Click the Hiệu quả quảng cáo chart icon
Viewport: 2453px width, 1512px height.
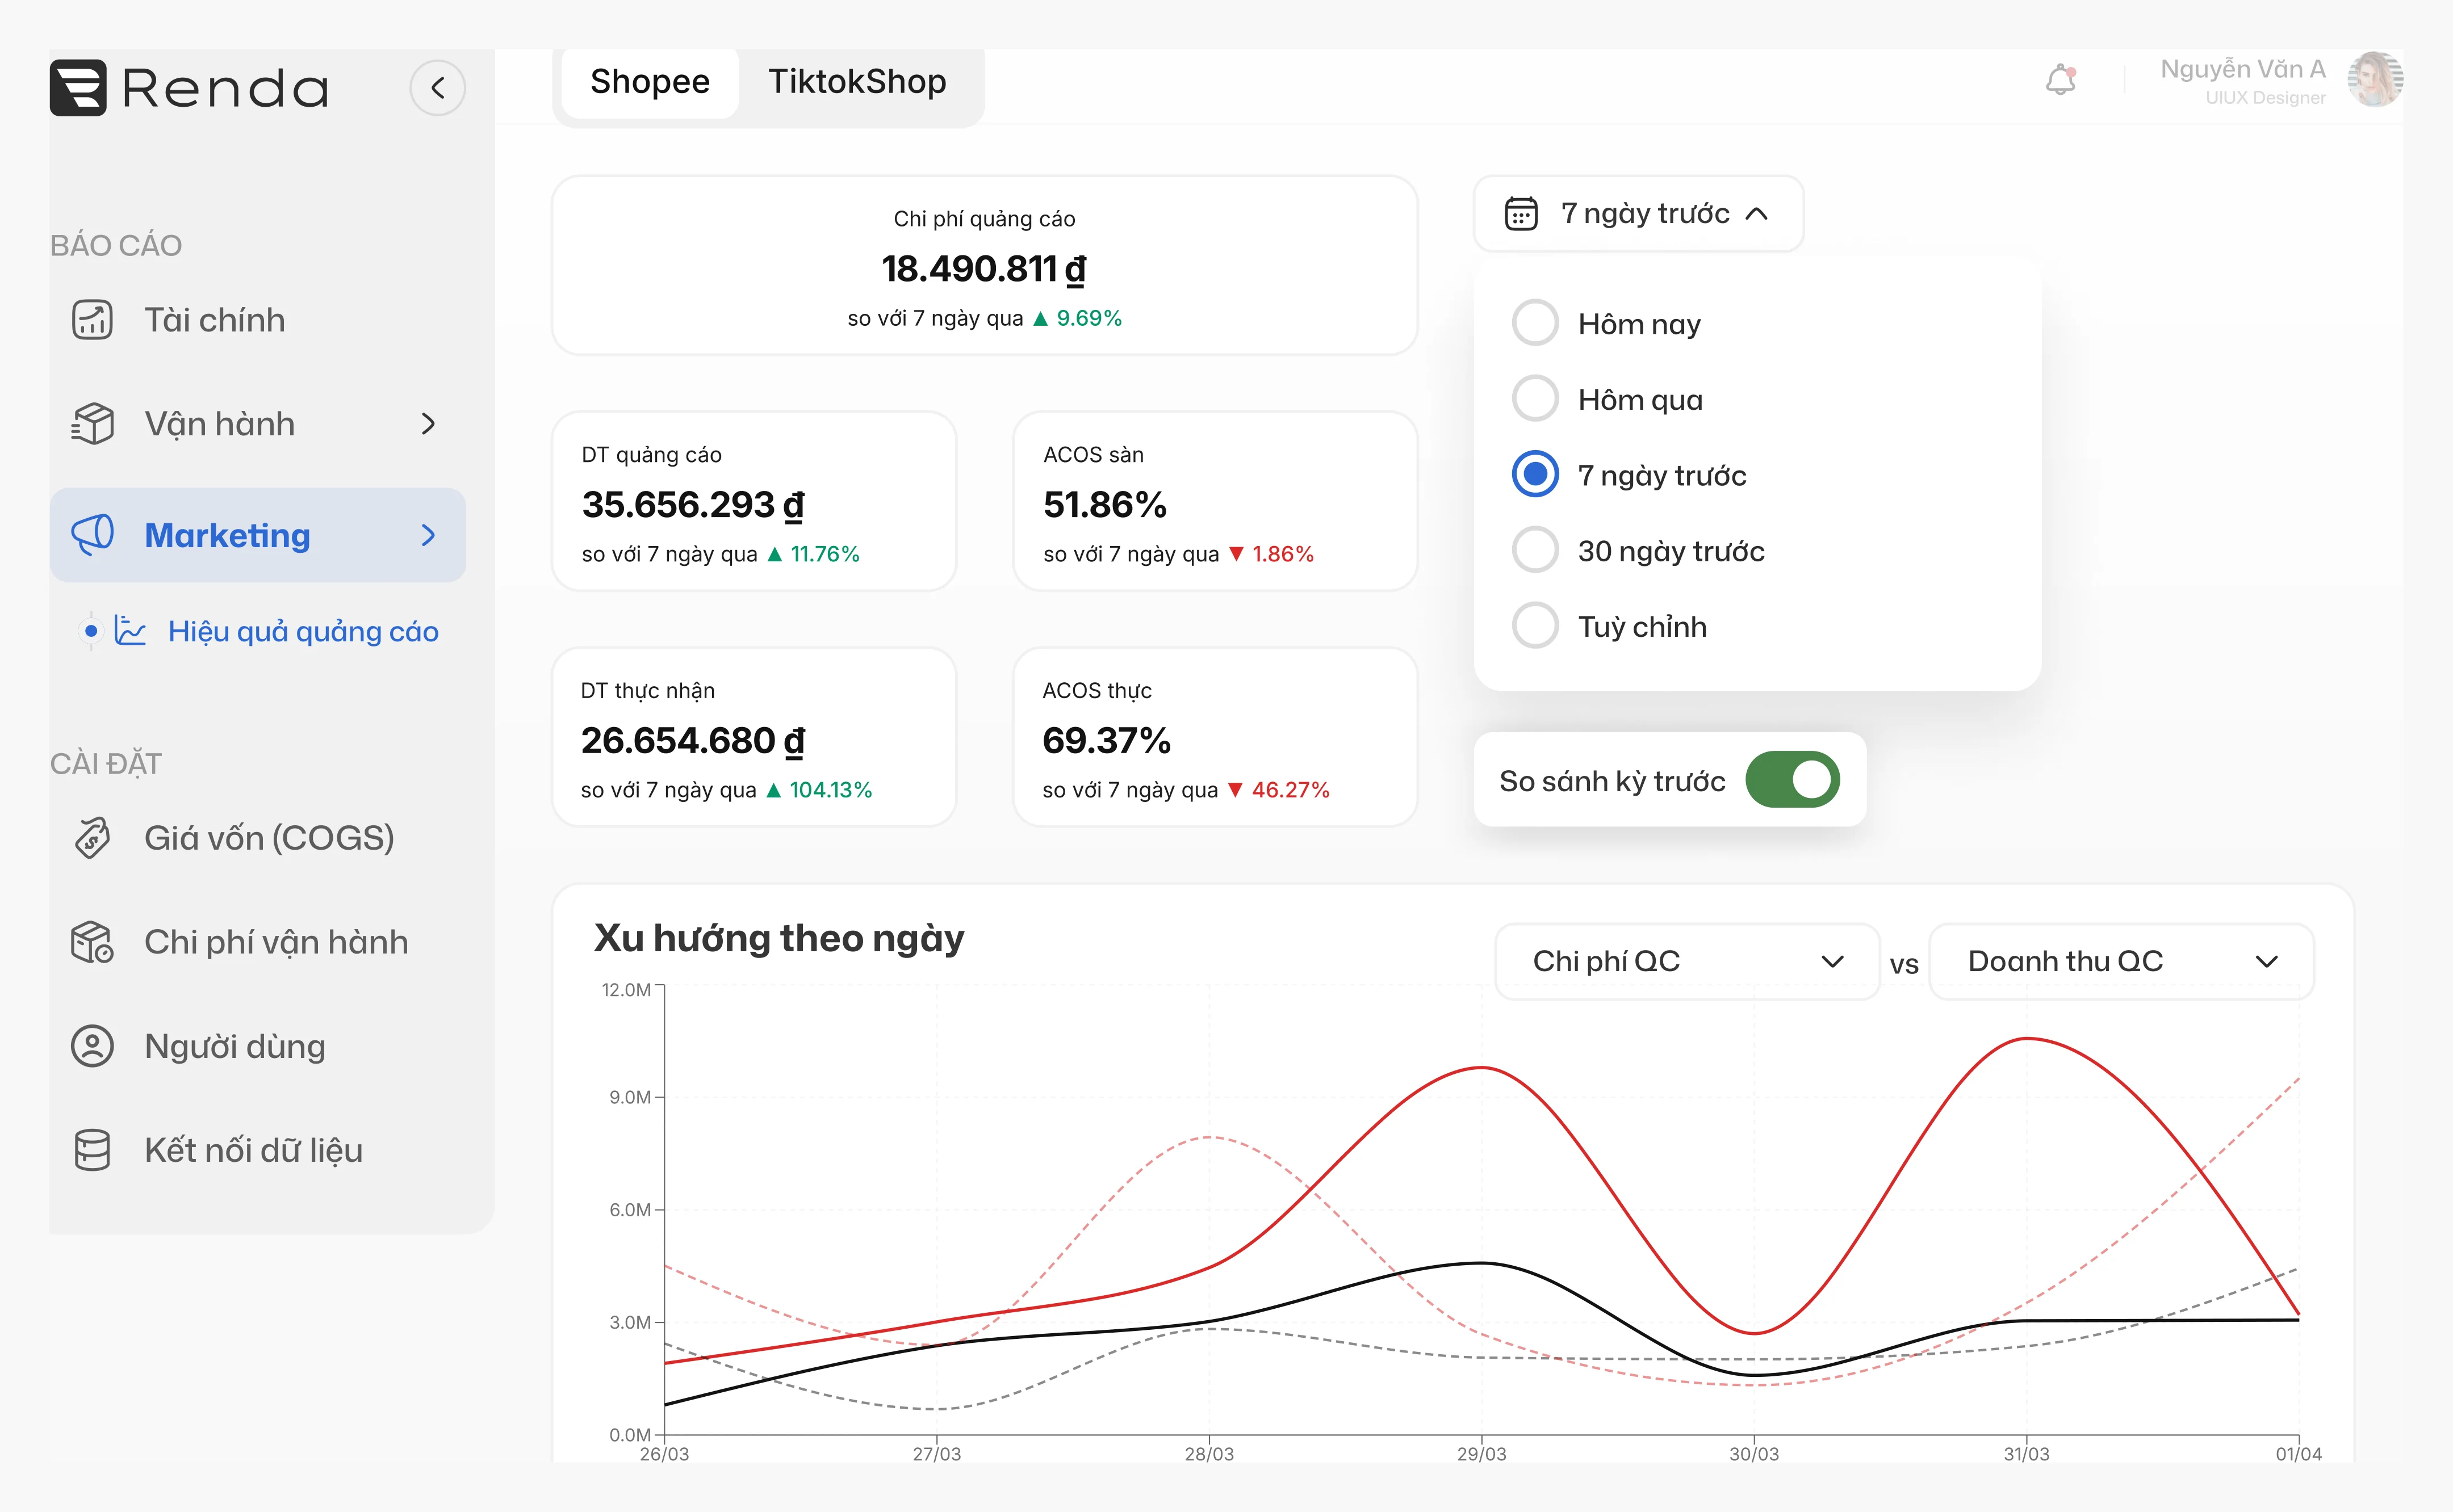point(130,631)
